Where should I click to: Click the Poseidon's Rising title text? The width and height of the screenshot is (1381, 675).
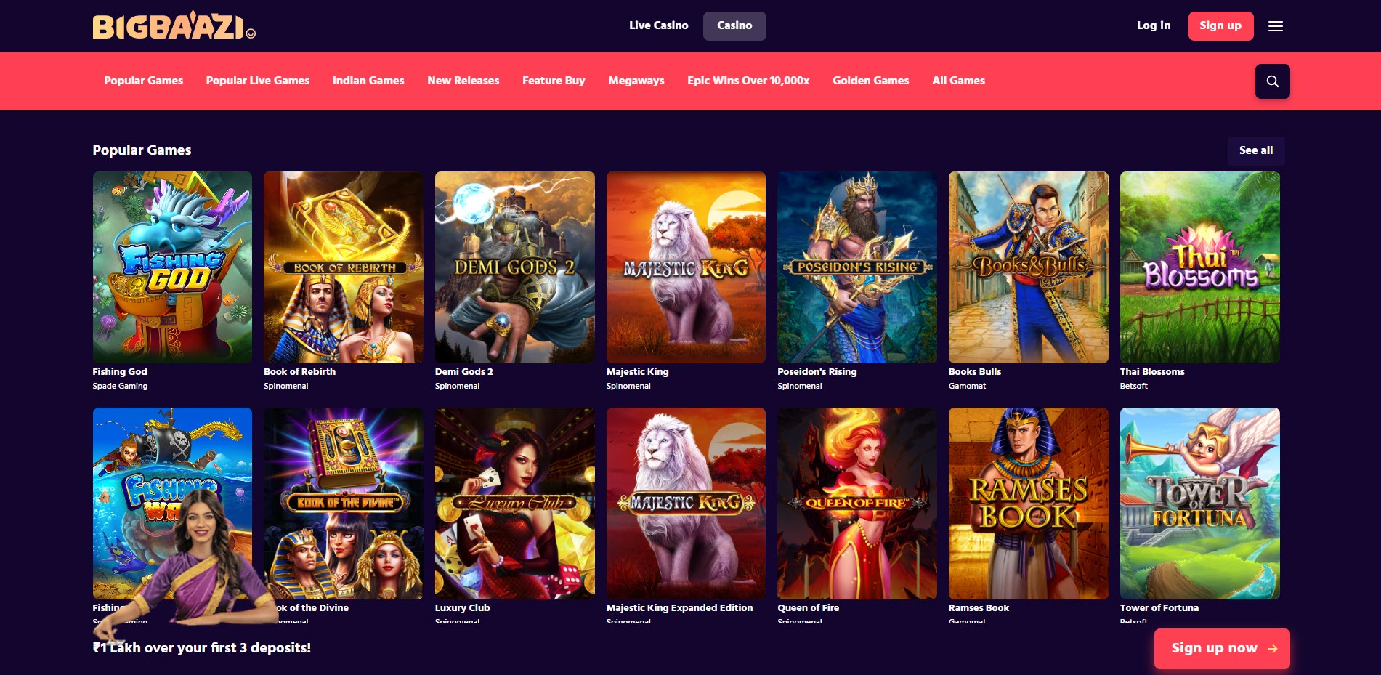(817, 371)
